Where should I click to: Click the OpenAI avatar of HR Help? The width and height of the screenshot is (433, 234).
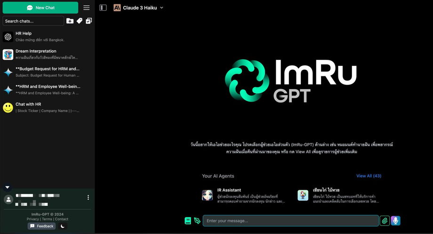coord(8,37)
